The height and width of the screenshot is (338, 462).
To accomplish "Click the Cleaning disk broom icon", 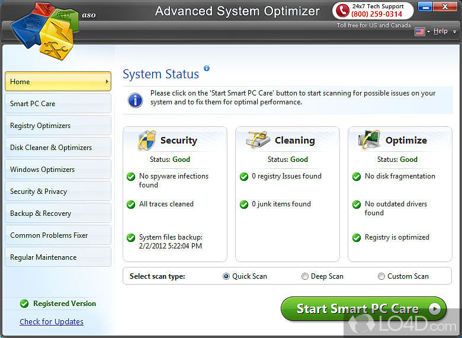I will click(x=258, y=141).
